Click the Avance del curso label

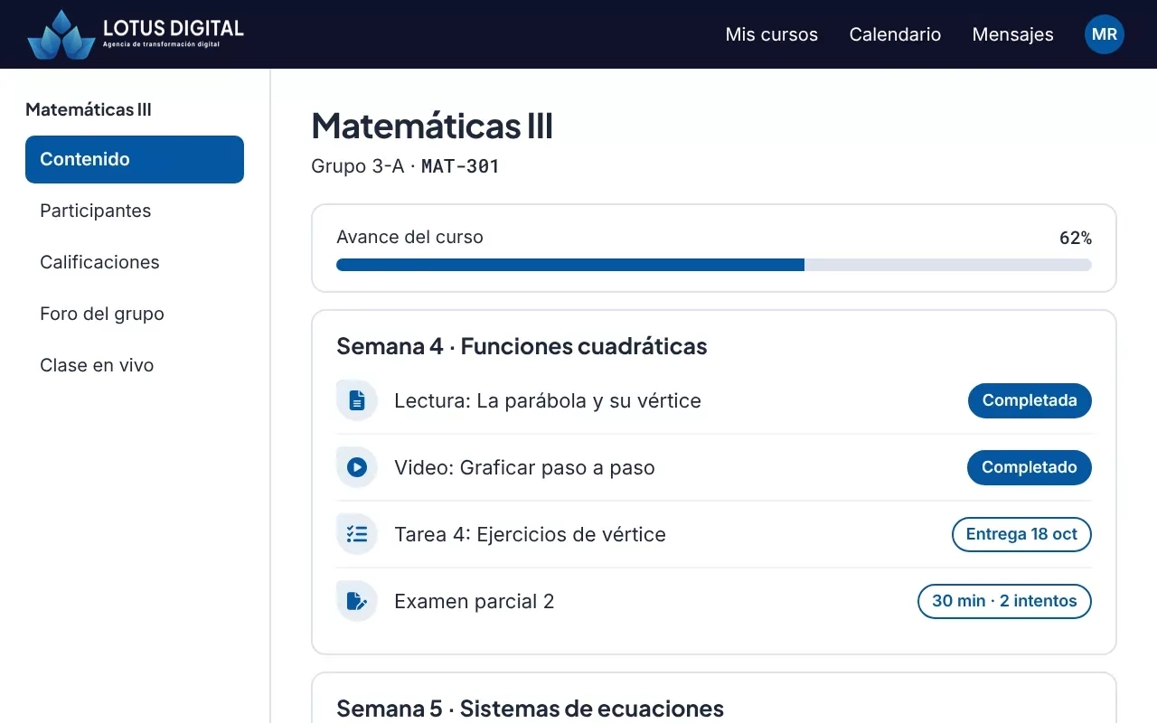click(409, 237)
